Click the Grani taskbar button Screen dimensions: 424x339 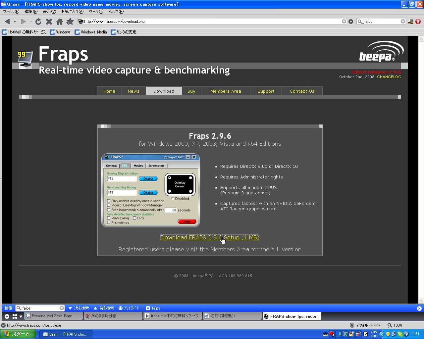66,334
